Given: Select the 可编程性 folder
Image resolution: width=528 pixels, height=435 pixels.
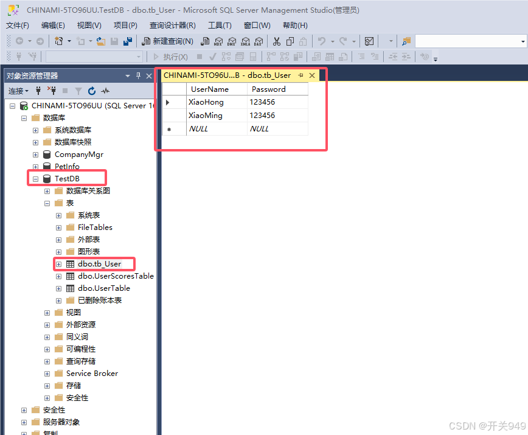Looking at the screenshot, I should [x=81, y=349].
